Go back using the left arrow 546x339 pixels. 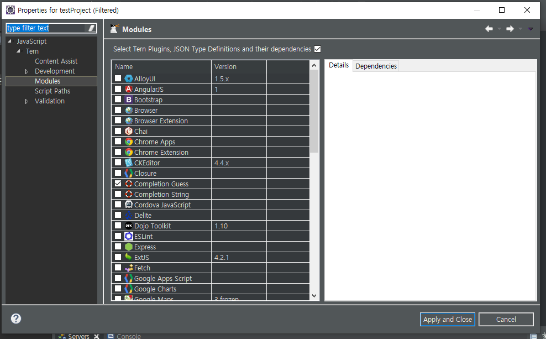pos(489,29)
